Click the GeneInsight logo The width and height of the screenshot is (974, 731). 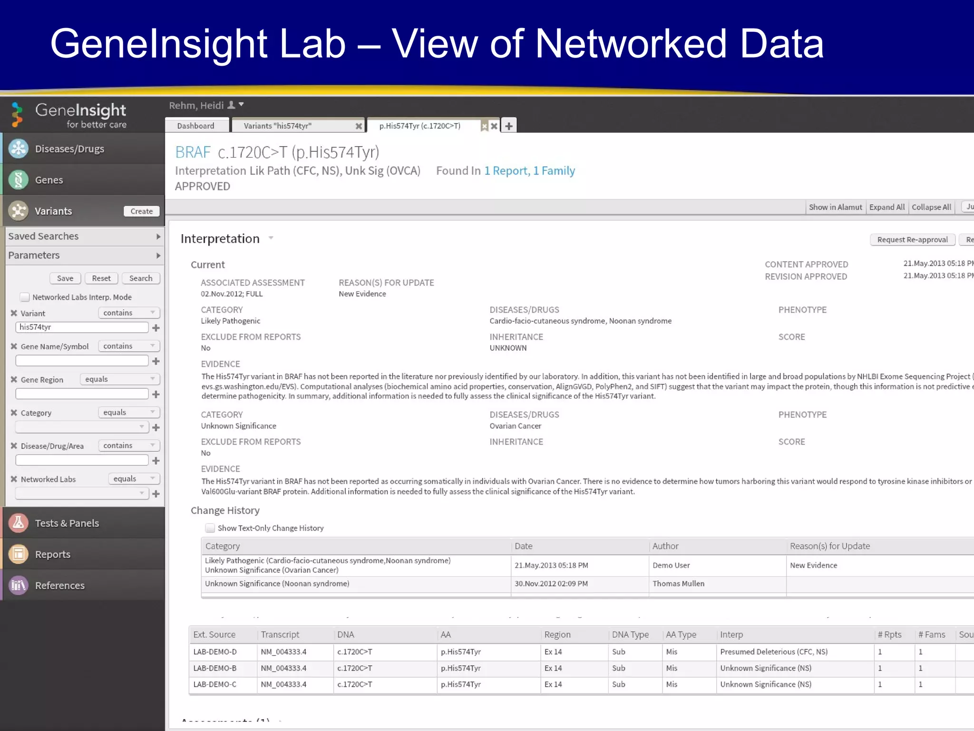click(69, 115)
